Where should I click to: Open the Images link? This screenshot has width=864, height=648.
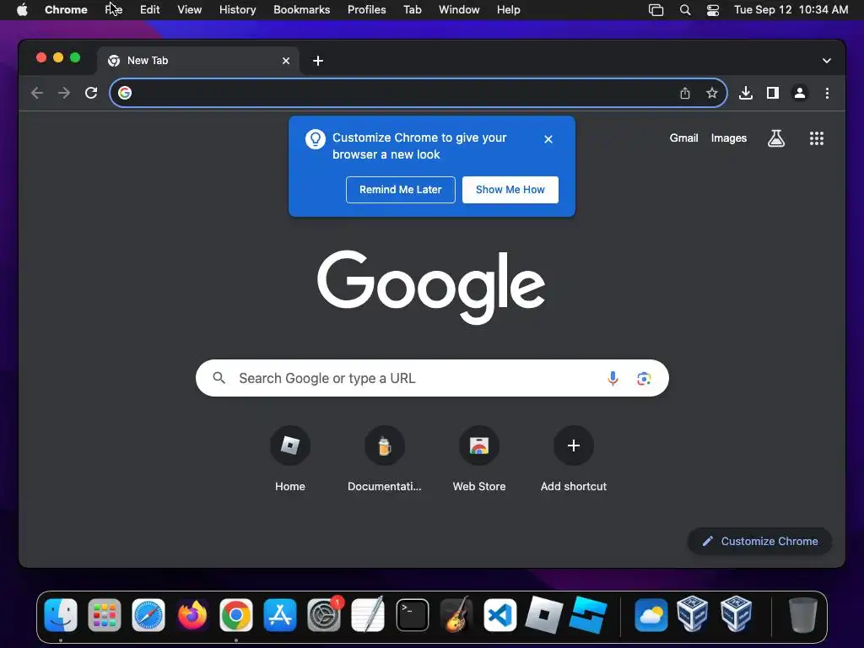pos(728,138)
